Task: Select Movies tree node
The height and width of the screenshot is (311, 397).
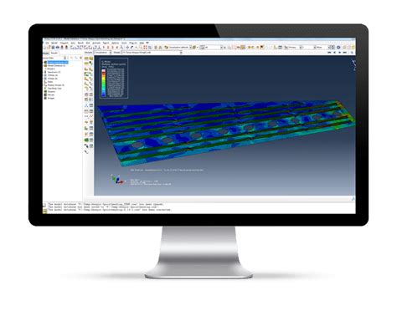Action: tap(51, 94)
